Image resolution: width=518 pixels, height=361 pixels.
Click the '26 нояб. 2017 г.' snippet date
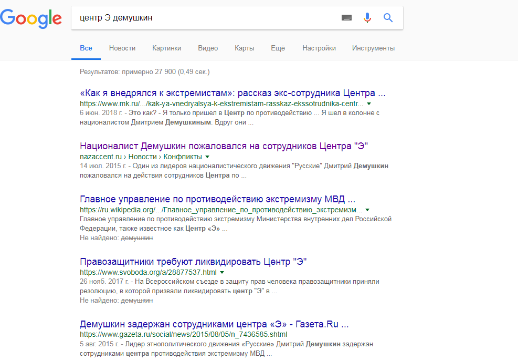[104, 282]
